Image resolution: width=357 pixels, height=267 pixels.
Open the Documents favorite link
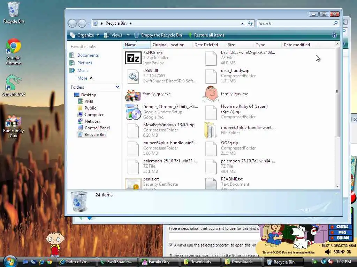click(x=84, y=55)
